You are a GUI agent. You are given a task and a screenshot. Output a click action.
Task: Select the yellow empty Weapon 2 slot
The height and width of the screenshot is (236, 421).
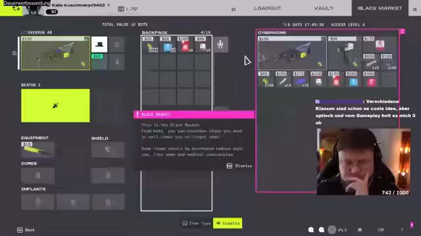tap(55, 106)
